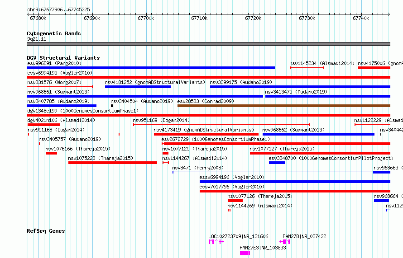Click the red nsv1076166 variant bar
This screenshot has height=258, width=403.
(x=52, y=153)
